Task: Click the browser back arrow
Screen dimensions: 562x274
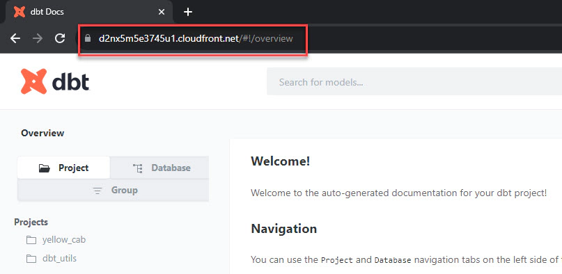Action: (x=15, y=38)
